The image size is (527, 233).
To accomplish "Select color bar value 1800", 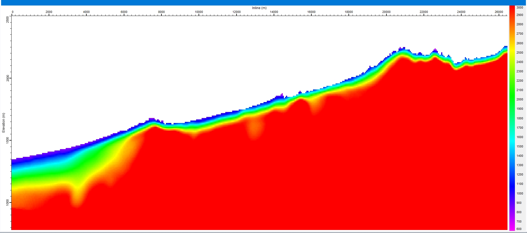I will tap(520, 118).
